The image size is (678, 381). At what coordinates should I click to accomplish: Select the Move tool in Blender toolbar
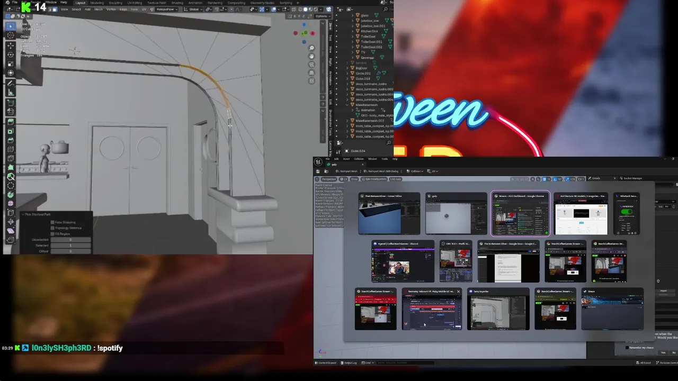point(11,46)
